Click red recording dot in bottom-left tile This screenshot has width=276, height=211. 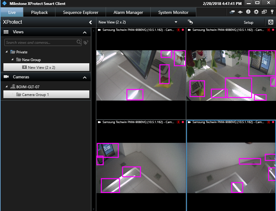click(x=183, y=122)
